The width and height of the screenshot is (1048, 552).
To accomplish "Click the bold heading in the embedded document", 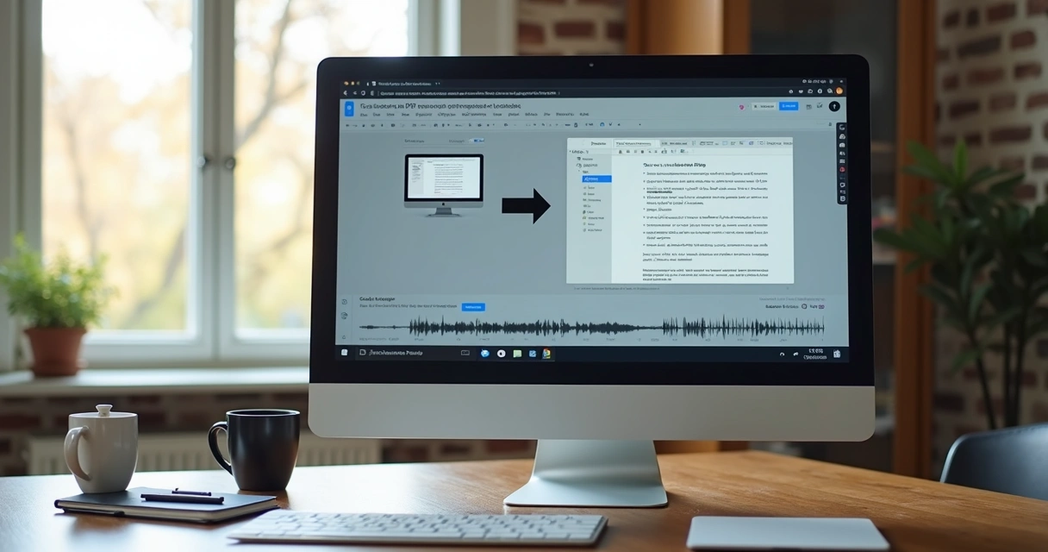I will [x=675, y=163].
